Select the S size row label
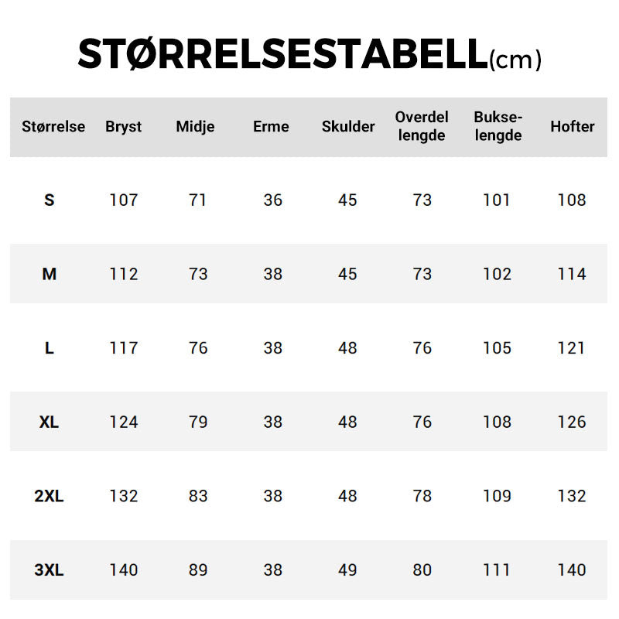This screenshot has width=619, height=619. click(x=50, y=200)
